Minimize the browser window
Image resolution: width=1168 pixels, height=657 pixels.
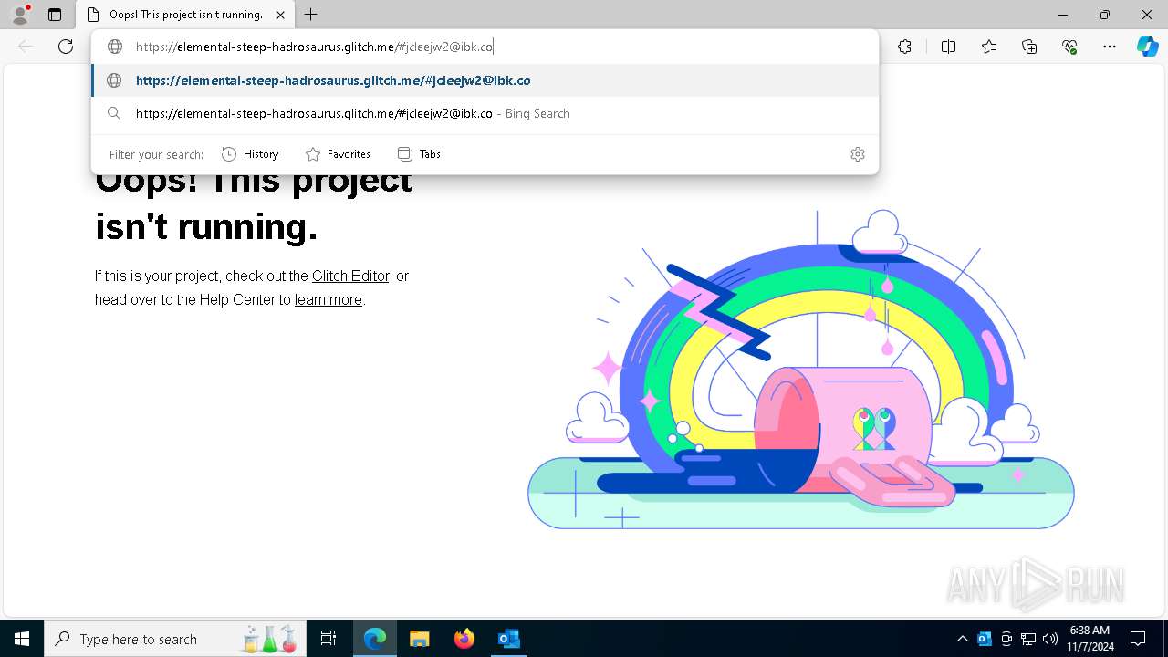pos(1063,15)
